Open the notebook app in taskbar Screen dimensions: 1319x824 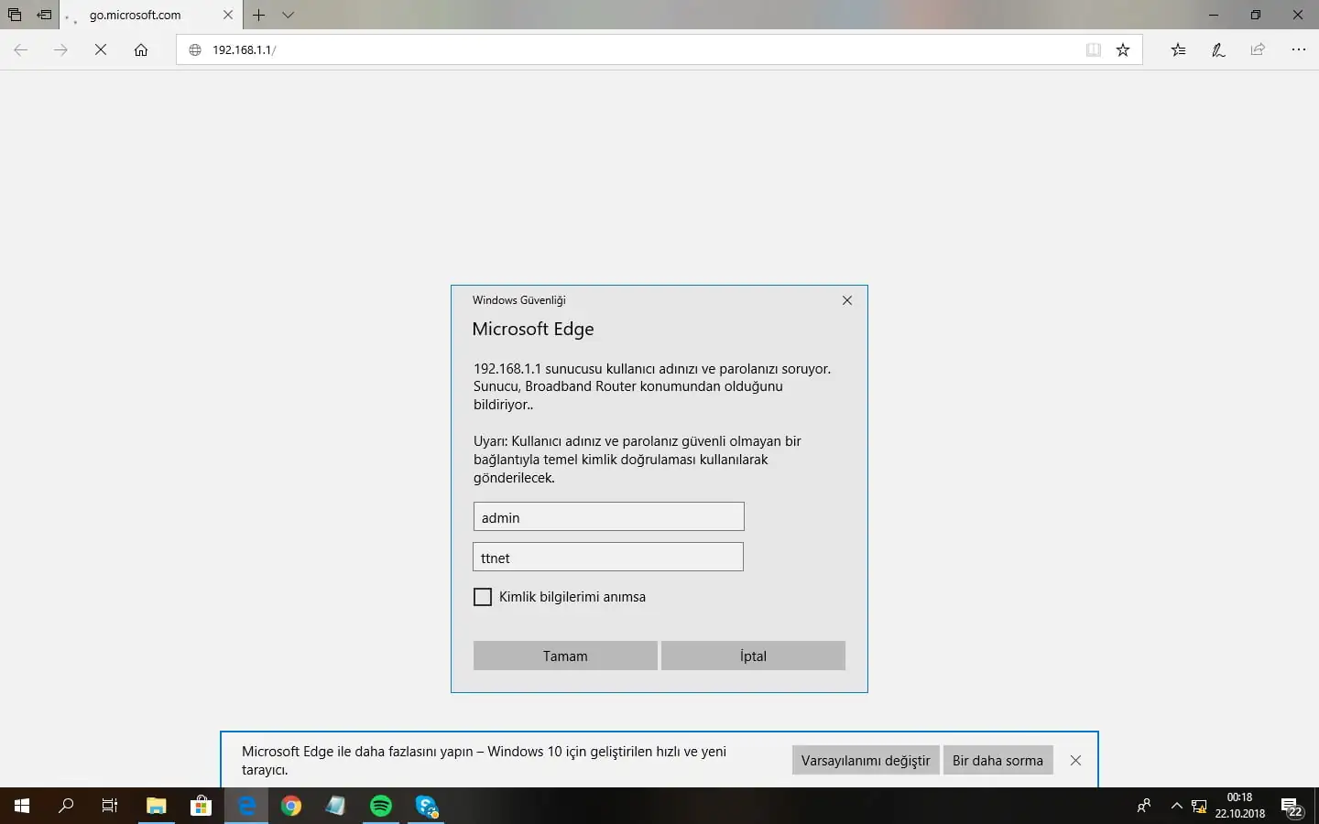coord(336,806)
